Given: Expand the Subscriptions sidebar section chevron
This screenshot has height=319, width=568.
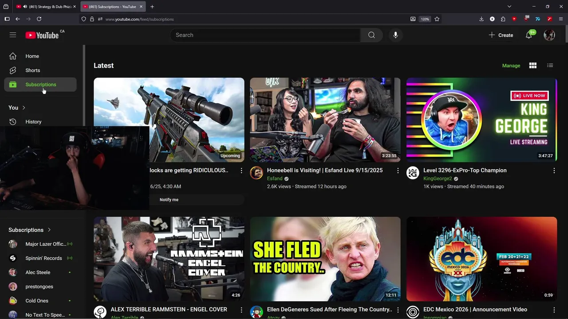Looking at the screenshot, I should [x=49, y=230].
